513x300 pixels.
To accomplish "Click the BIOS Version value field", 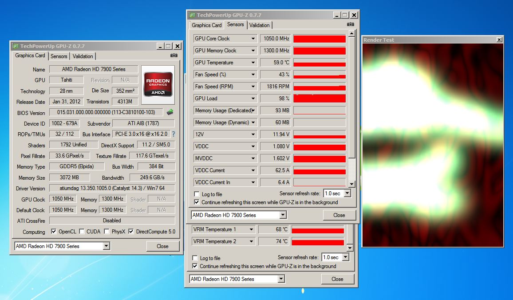I will [x=106, y=112].
